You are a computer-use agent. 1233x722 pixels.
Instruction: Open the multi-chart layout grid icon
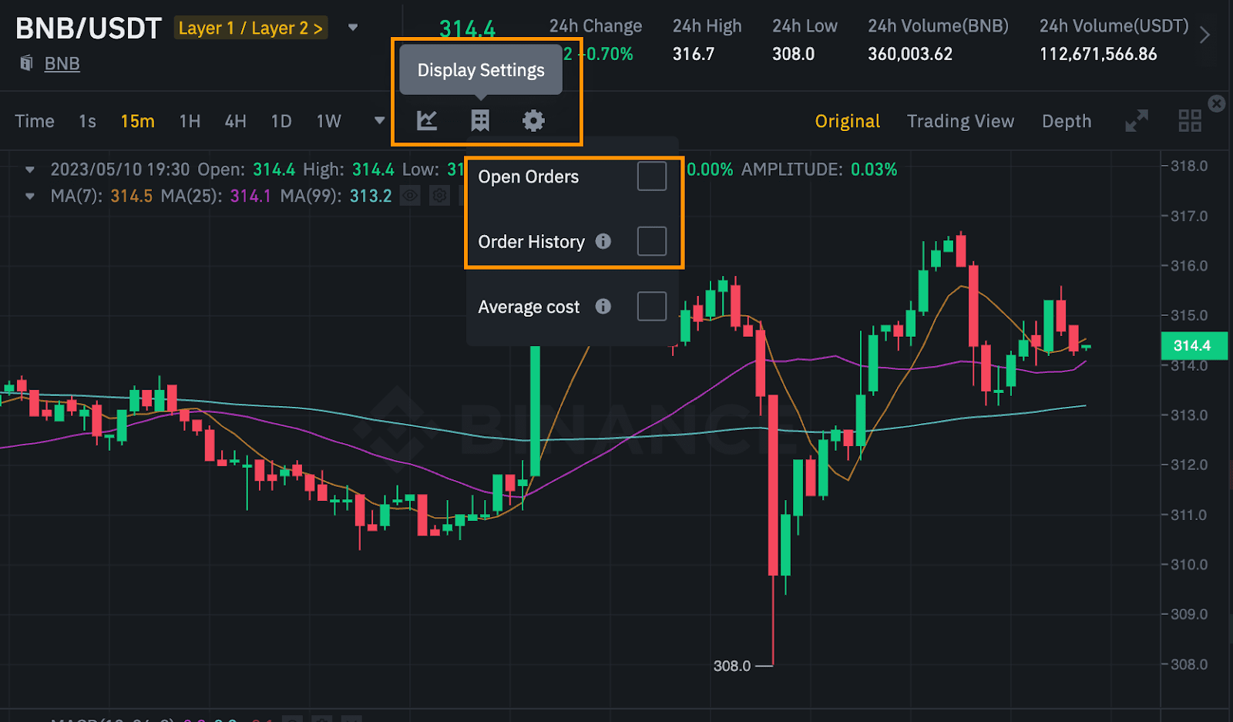click(1190, 121)
